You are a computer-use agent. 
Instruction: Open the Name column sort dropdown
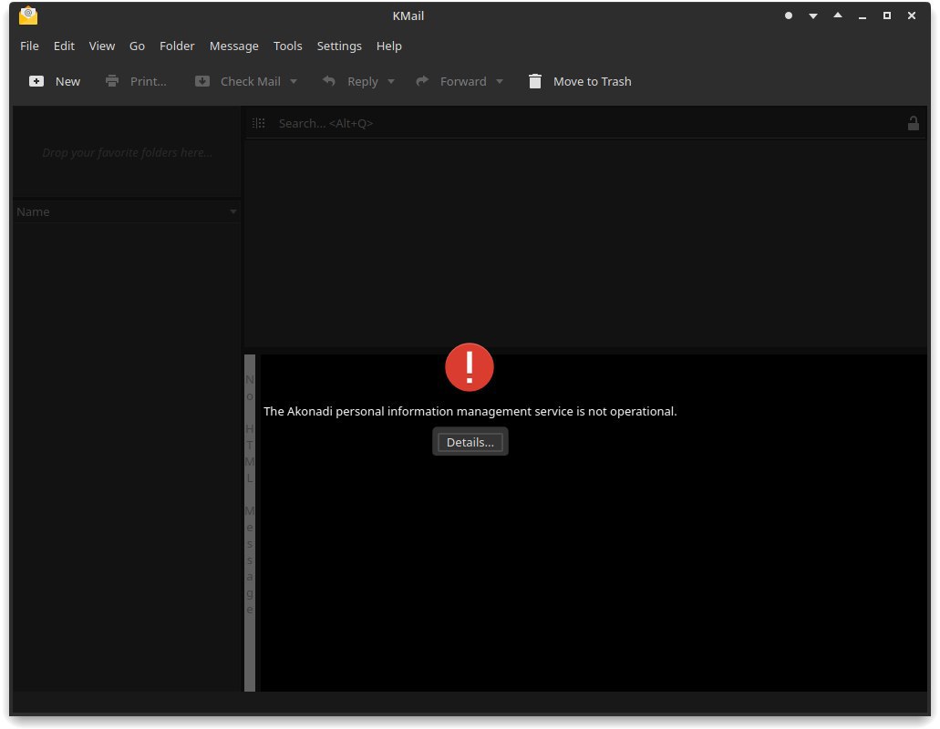coord(233,211)
